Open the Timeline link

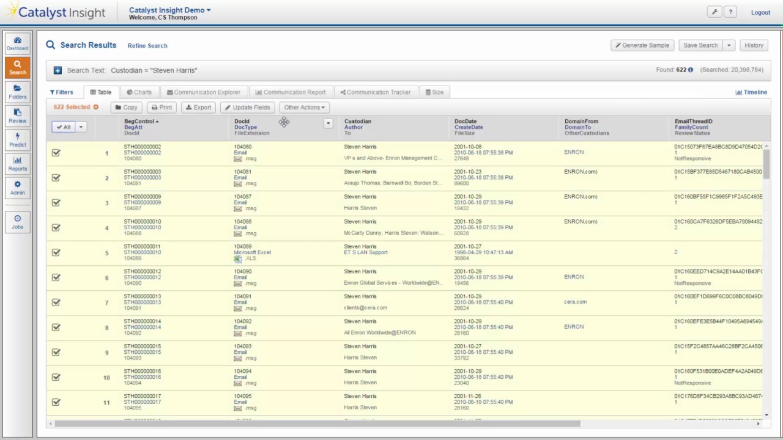(x=751, y=92)
